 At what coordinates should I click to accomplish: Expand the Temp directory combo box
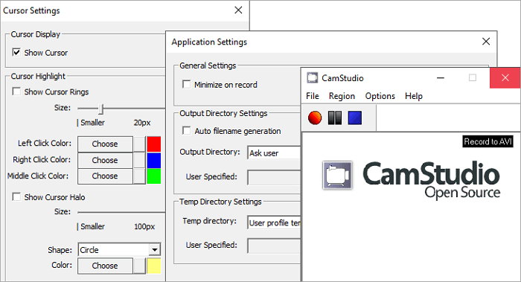274,222
